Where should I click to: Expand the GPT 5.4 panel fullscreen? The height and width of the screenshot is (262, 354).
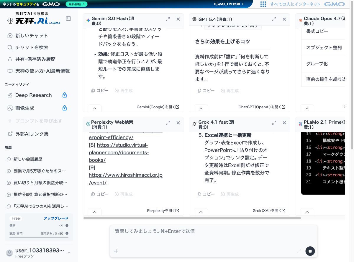pos(274,19)
